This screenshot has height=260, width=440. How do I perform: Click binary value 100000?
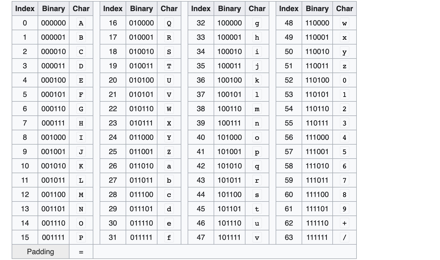tap(230, 23)
